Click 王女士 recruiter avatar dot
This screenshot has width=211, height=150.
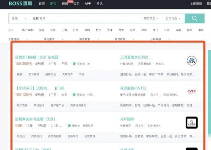tap(74, 63)
